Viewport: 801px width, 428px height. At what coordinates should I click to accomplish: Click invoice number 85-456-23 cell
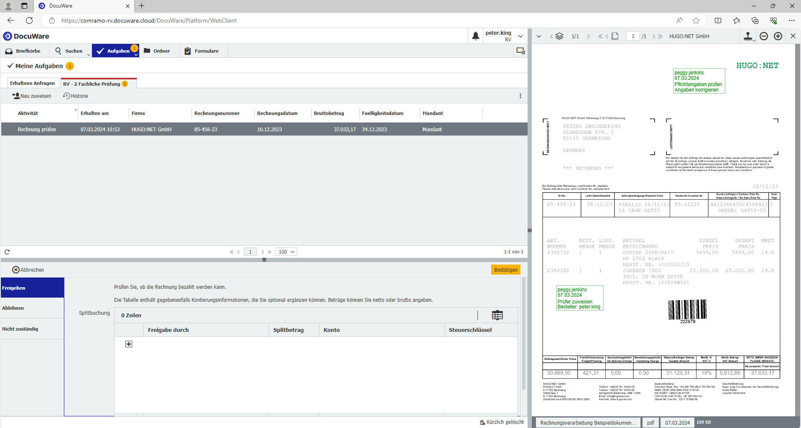point(206,130)
